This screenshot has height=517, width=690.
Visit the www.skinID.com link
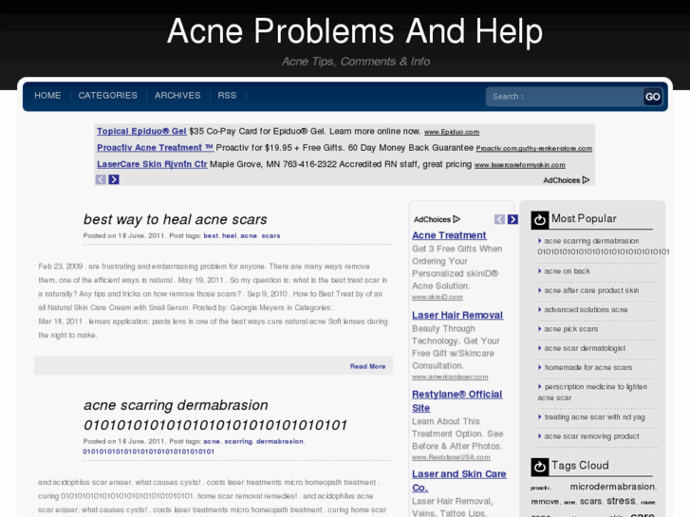tap(438, 297)
